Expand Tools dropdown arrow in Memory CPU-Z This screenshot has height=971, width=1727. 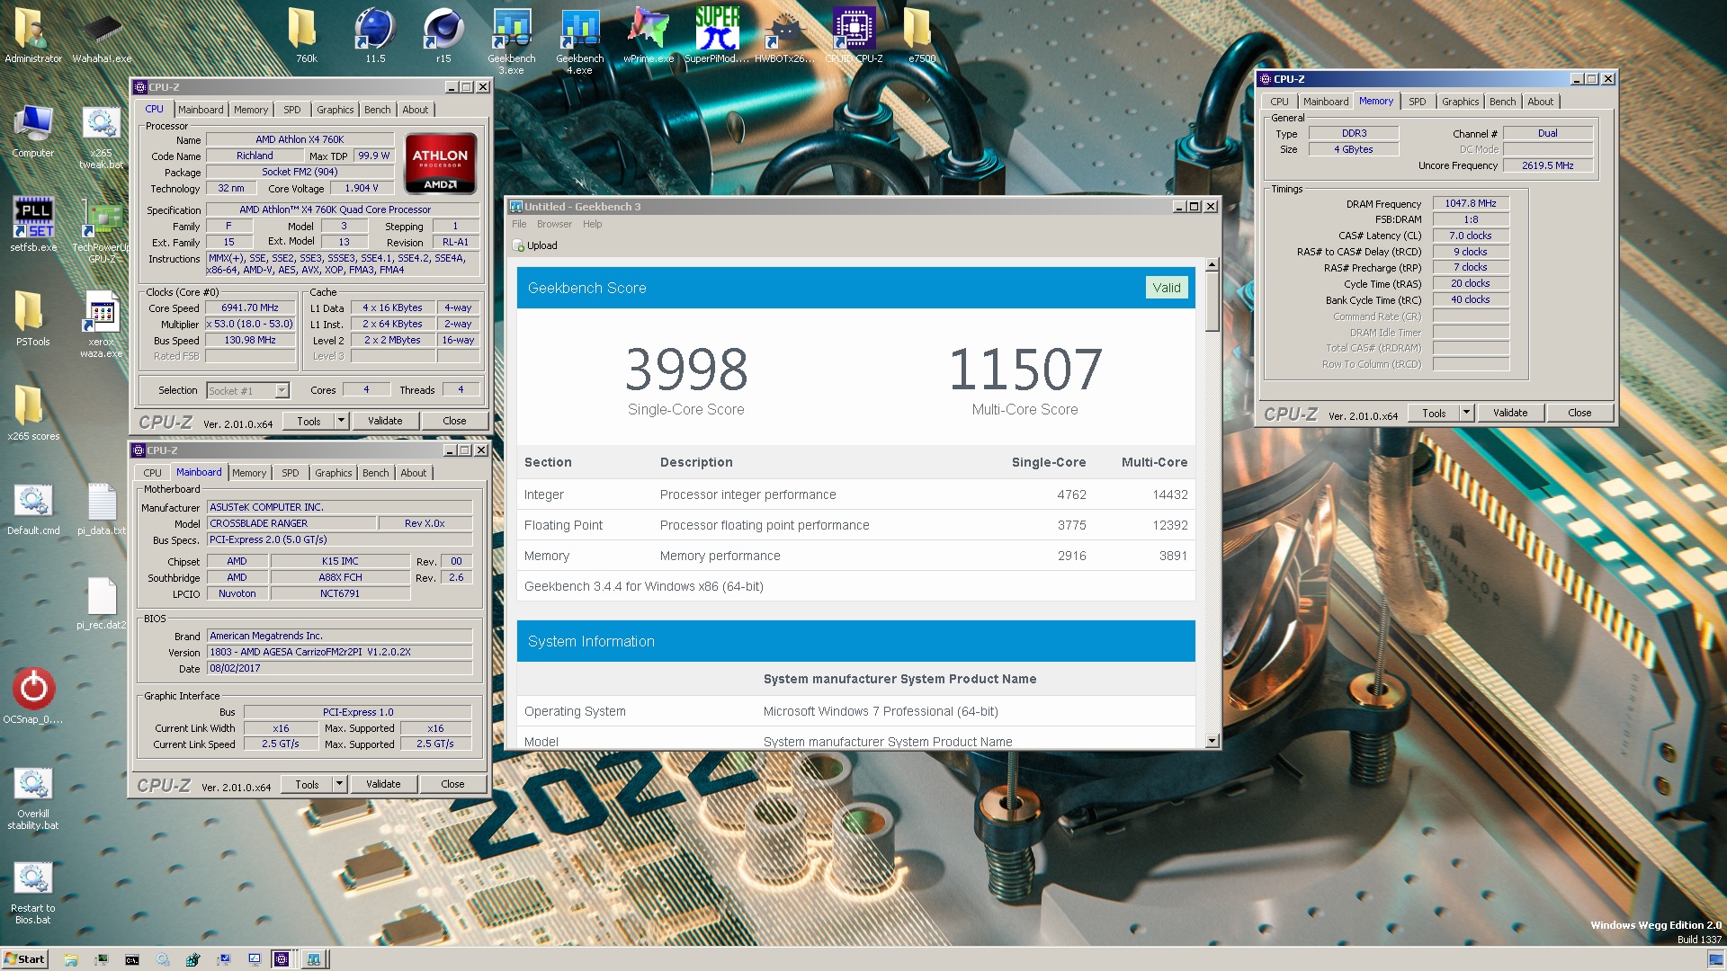click(x=1466, y=413)
